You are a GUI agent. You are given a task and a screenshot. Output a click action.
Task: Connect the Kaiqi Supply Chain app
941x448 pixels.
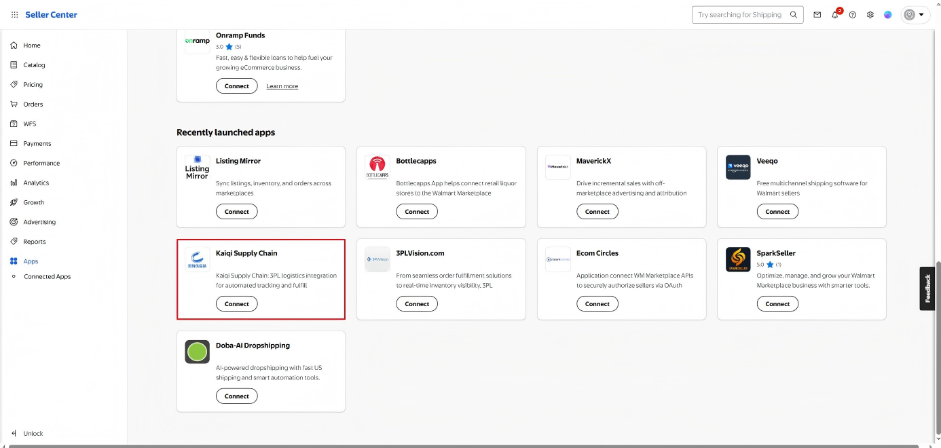tap(237, 304)
